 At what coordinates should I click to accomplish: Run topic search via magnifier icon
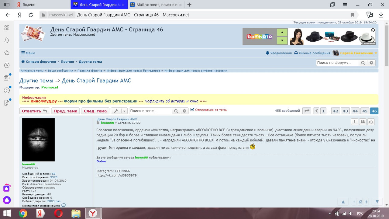(x=176, y=111)
